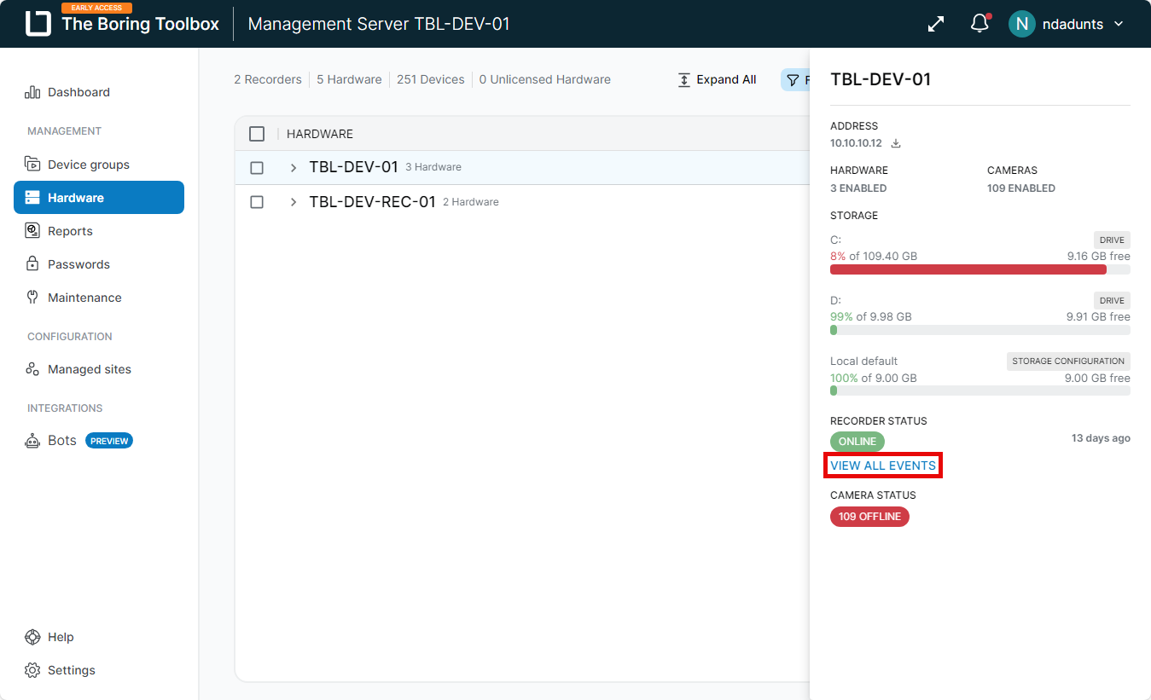The width and height of the screenshot is (1151, 700).
Task: Tick the checkbox for TBL-DEV-01 row
Action: point(257,168)
